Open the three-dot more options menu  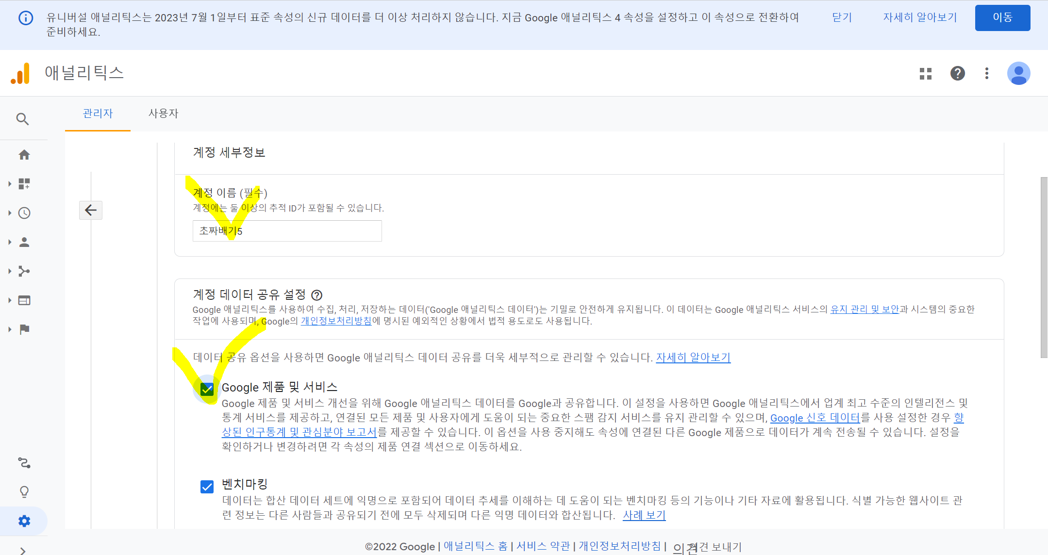(x=986, y=73)
